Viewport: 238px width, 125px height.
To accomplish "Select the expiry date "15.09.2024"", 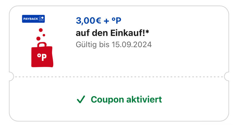I will (x=131, y=45).
